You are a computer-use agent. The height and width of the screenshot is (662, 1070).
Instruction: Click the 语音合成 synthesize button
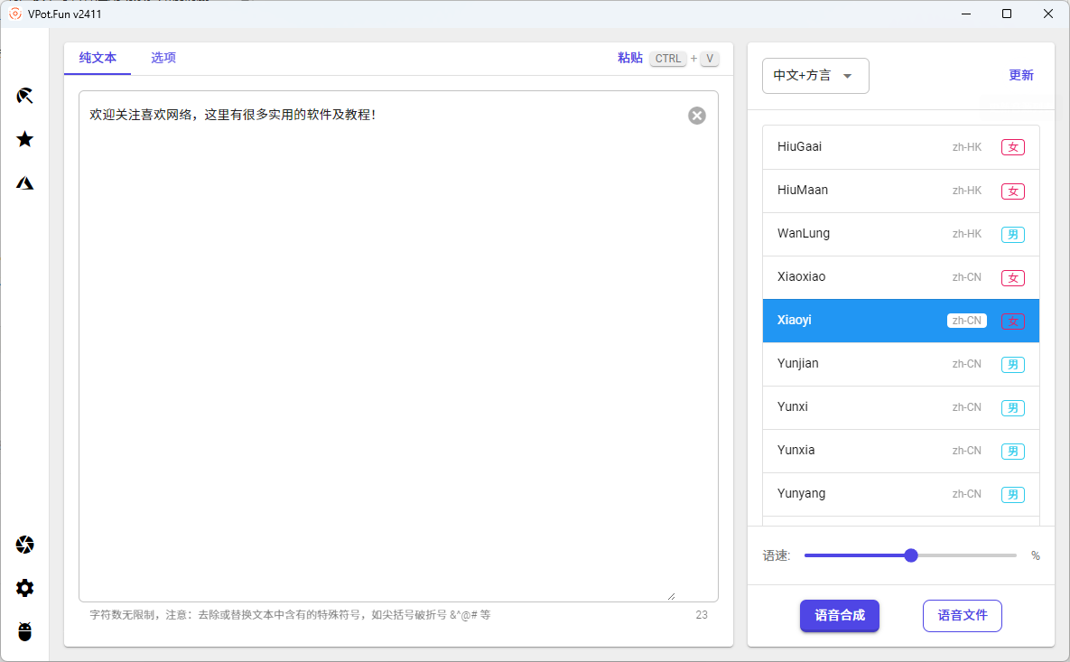pos(840,616)
